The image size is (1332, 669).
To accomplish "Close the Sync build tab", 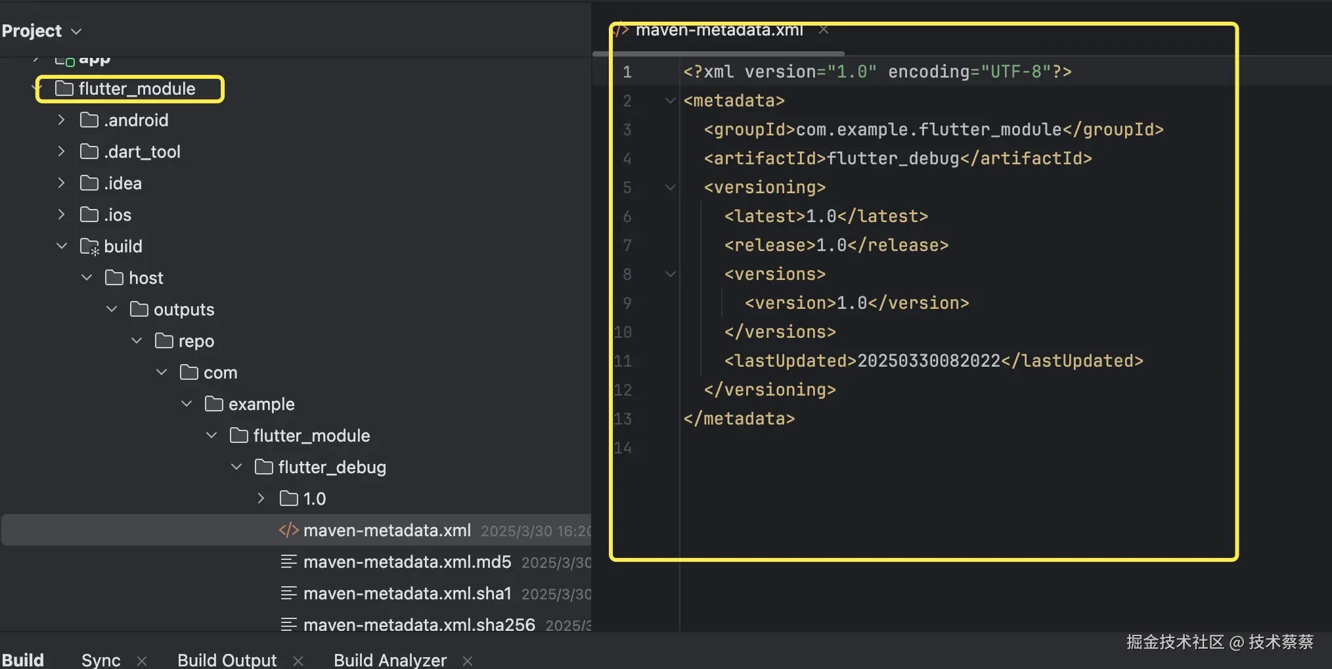I will [142, 660].
